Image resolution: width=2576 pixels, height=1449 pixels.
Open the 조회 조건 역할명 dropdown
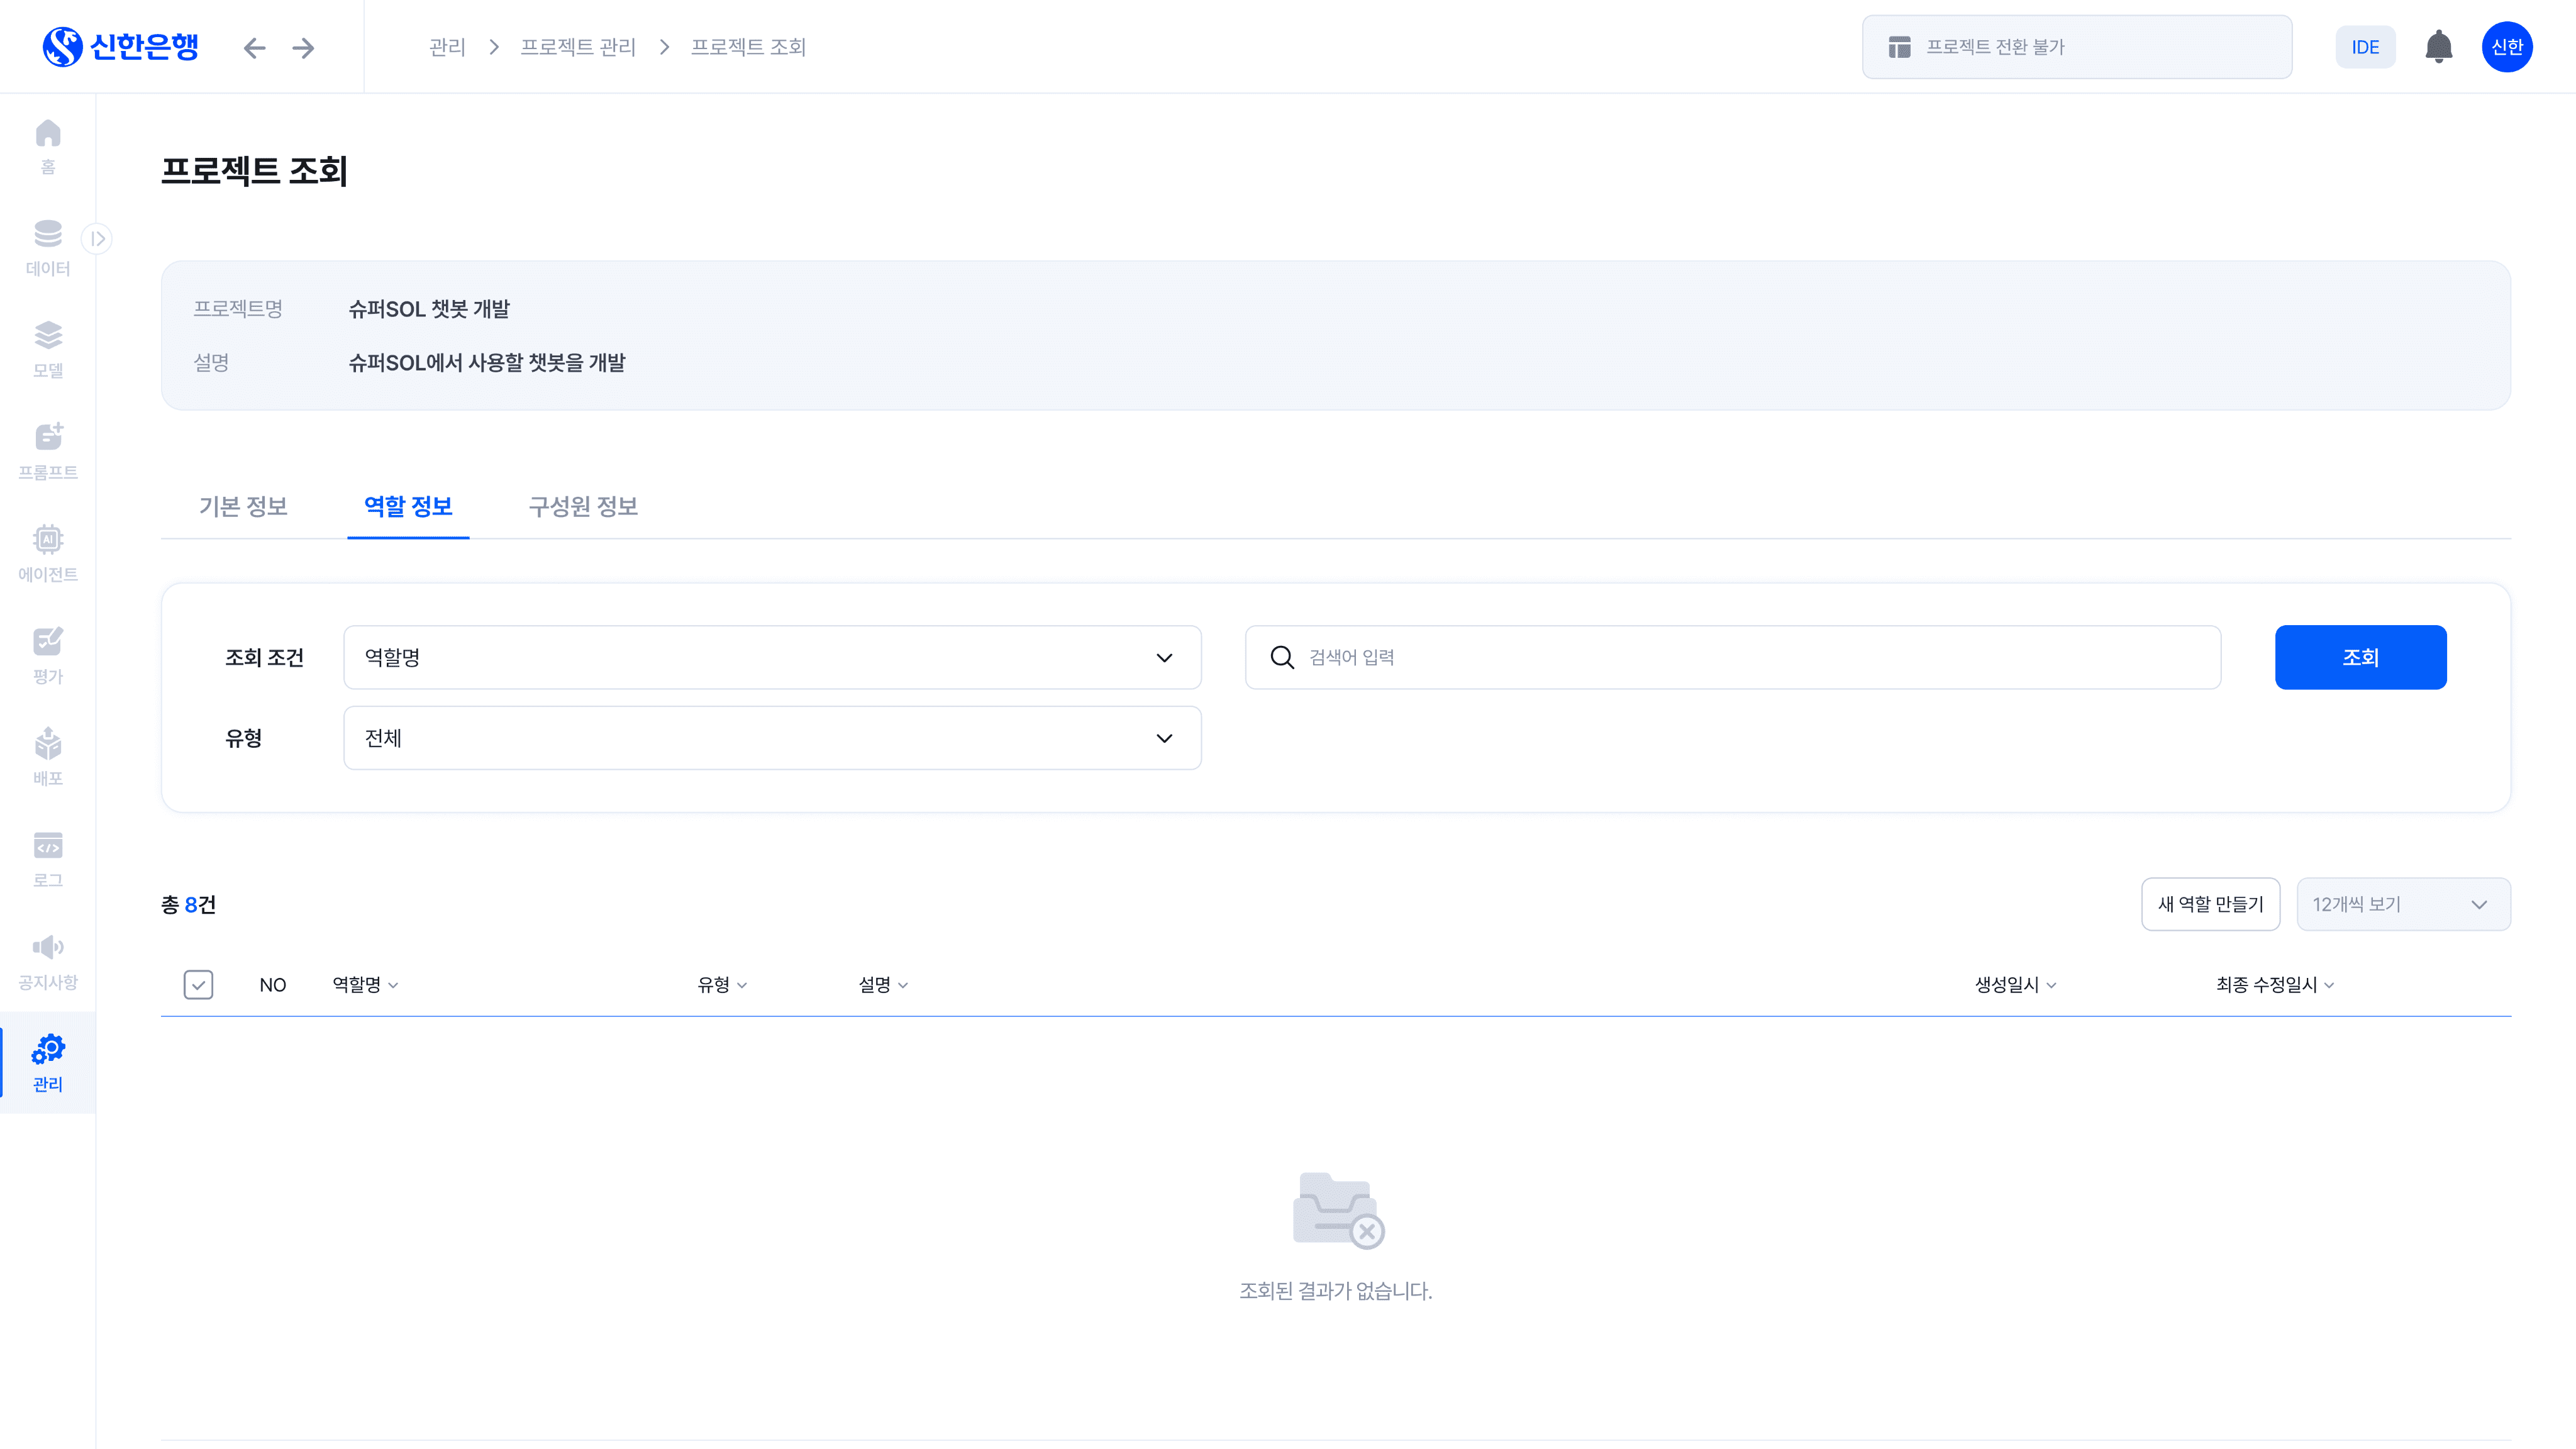[x=771, y=657]
